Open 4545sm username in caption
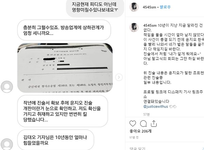The image size is (204, 150). tap(150, 25)
